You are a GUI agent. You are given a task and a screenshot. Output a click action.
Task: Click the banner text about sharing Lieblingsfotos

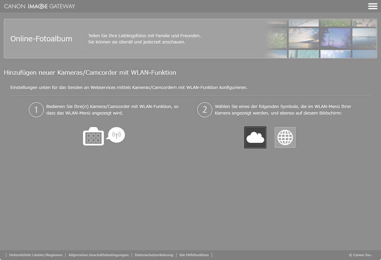coord(144,38)
